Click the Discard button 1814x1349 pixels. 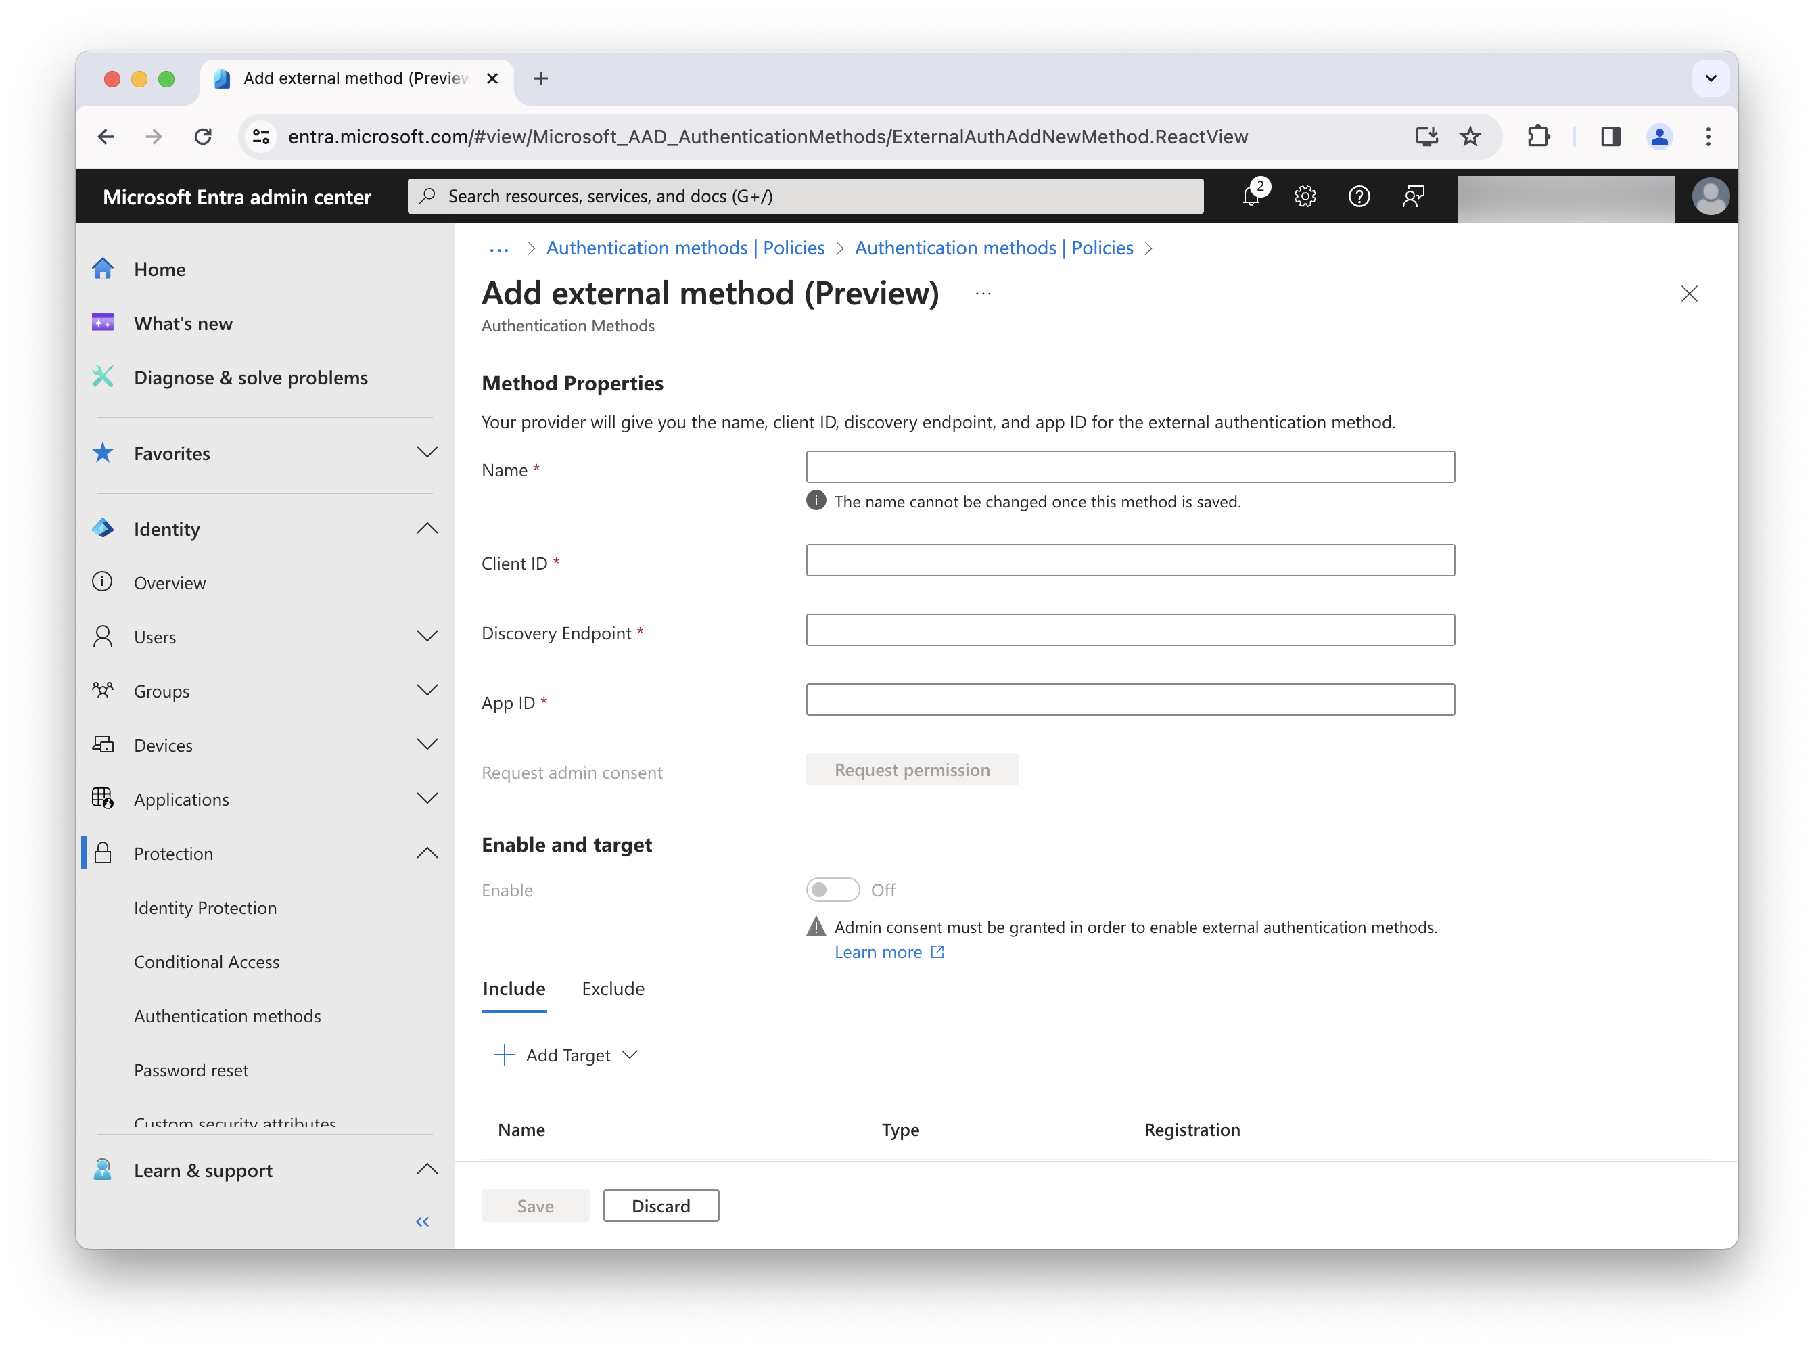[x=661, y=1206]
